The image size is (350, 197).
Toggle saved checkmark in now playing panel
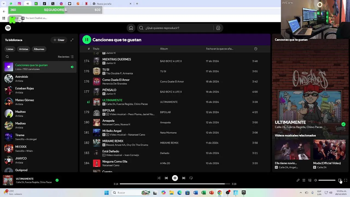tap(343, 124)
